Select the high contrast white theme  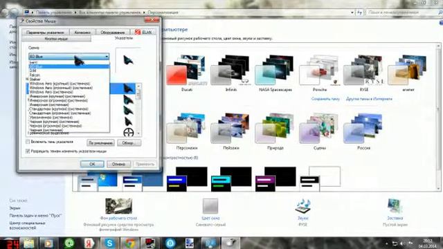(320, 179)
